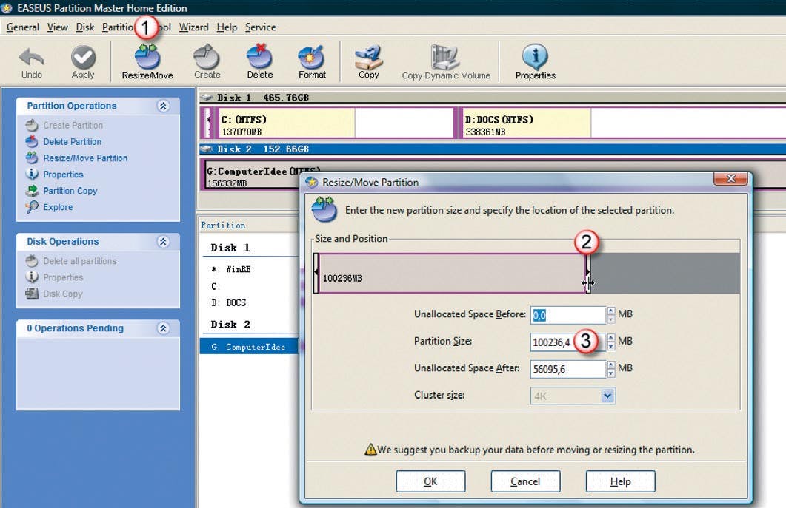Image resolution: width=786 pixels, height=508 pixels.
Task: Click the 100236MB partition block in dialog
Action: tap(452, 274)
